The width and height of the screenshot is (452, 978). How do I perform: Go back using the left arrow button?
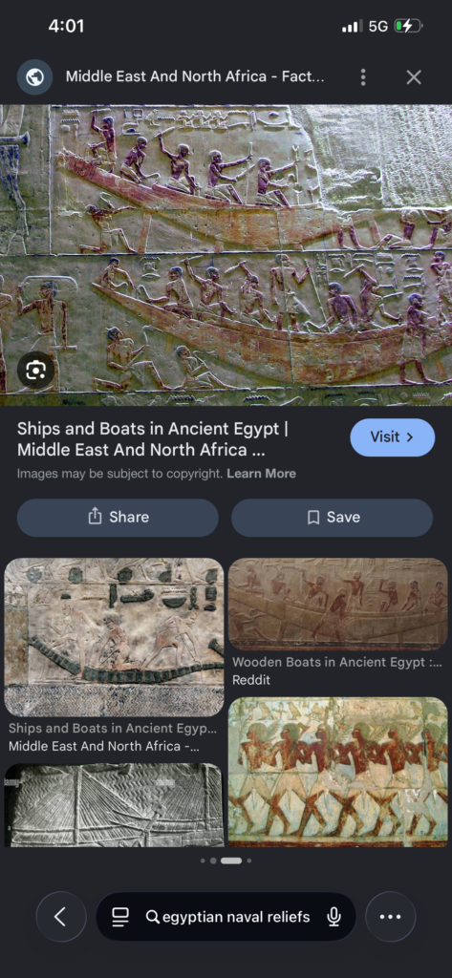(x=60, y=916)
